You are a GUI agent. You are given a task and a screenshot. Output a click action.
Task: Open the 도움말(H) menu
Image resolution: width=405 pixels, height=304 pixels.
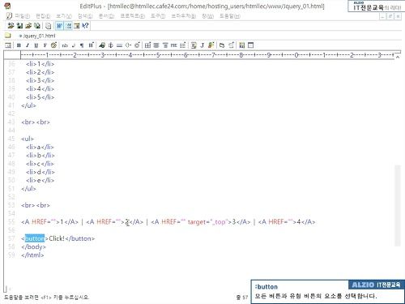[x=229, y=16]
